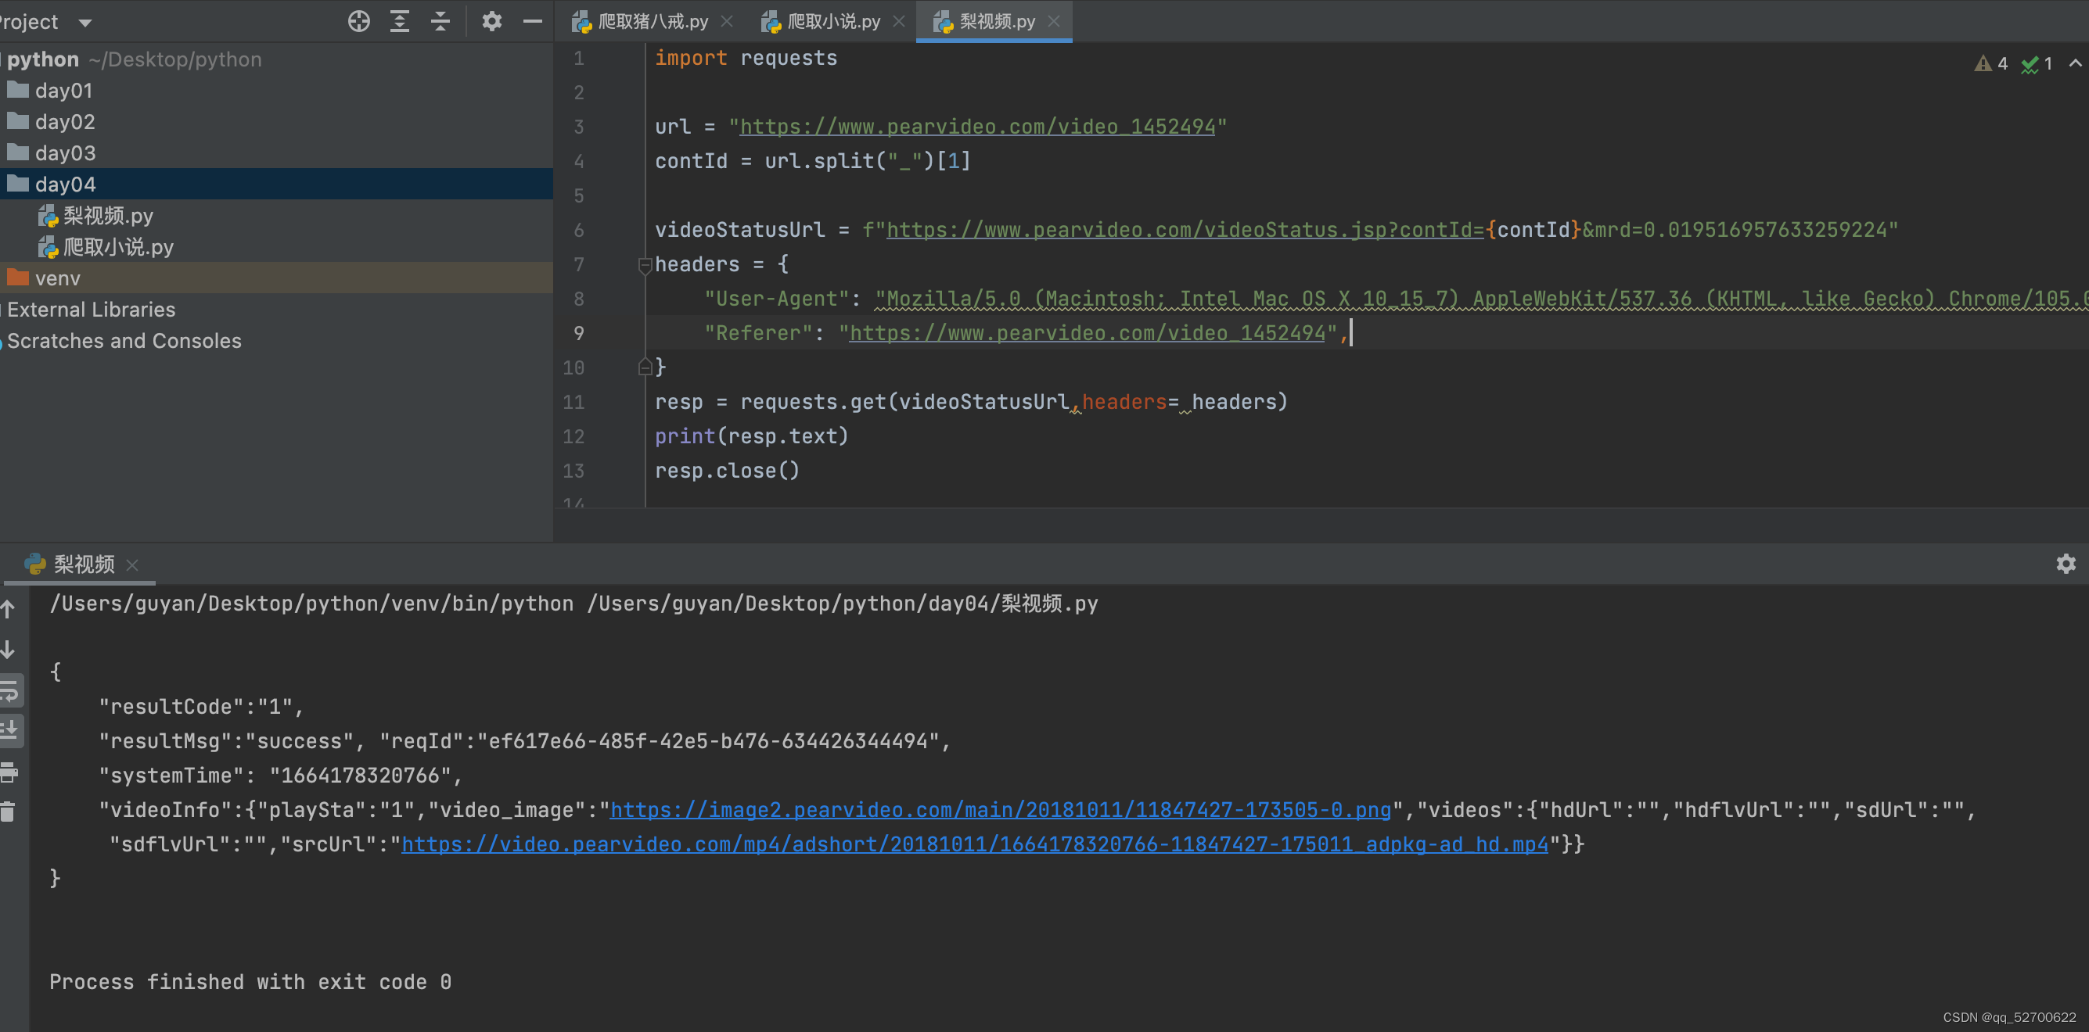Click the warnings count indicator showing 4
The width and height of the screenshot is (2089, 1032).
click(x=1991, y=63)
